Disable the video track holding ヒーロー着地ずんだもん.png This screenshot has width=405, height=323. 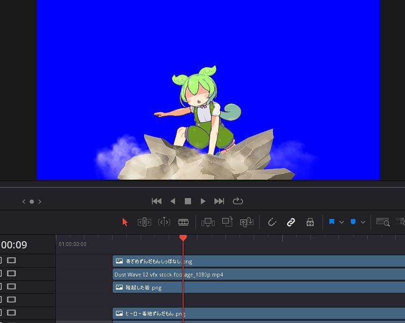pos(11,313)
